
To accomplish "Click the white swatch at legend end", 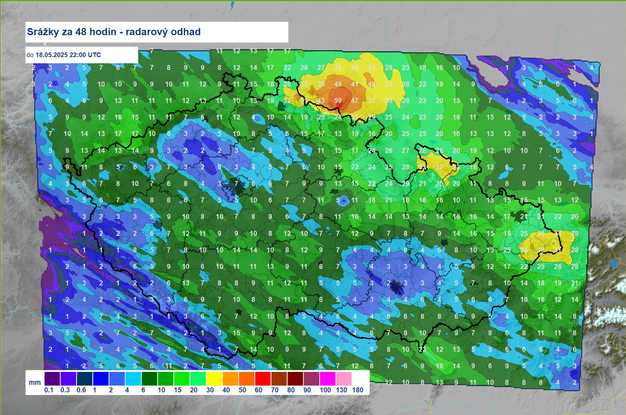I will (360, 379).
